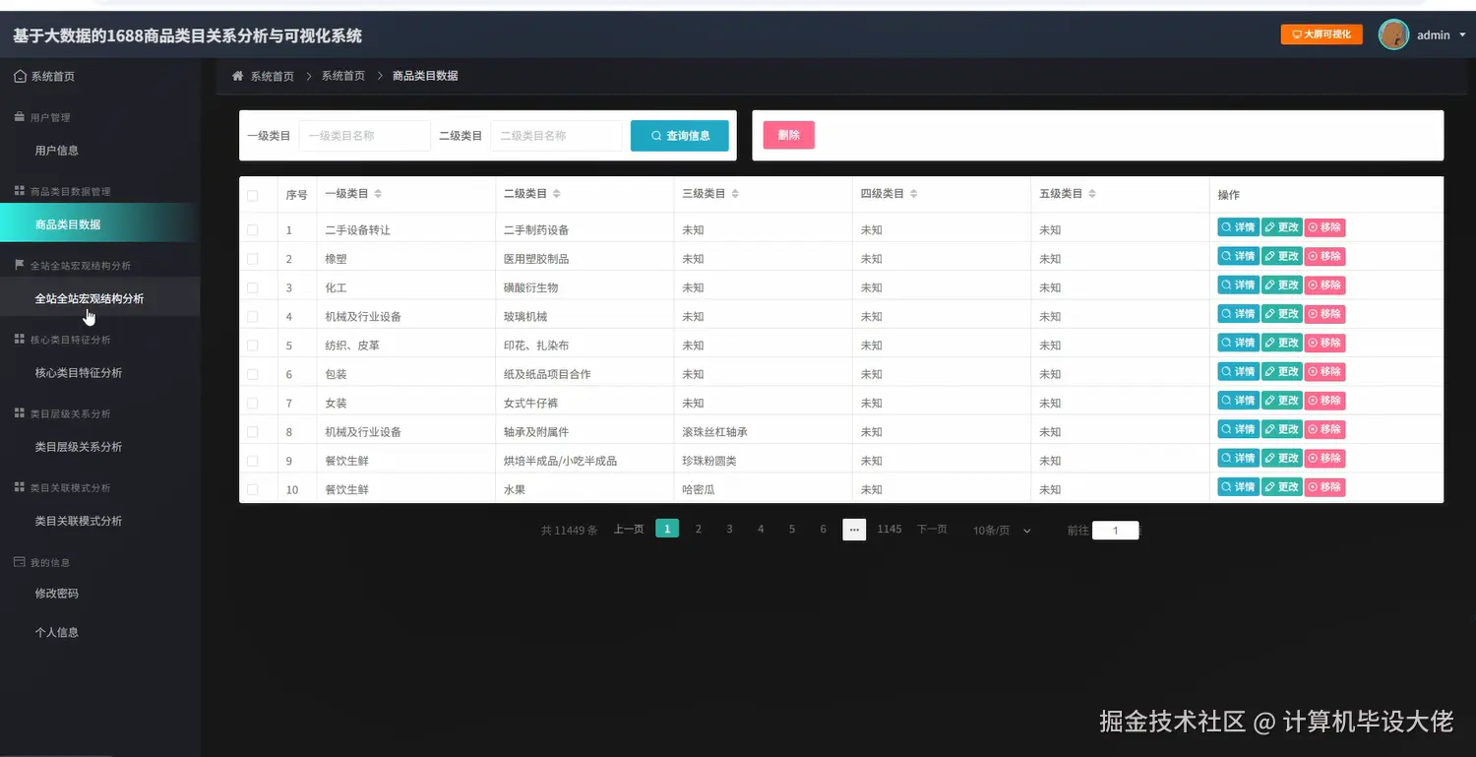This screenshot has width=1476, height=757.
Task: Open 详情 for the 橡塑 row
Action: [1237, 256]
